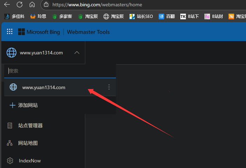
Task: Open 淘宝辰 bookmark with globe icon
Action: (114, 16)
